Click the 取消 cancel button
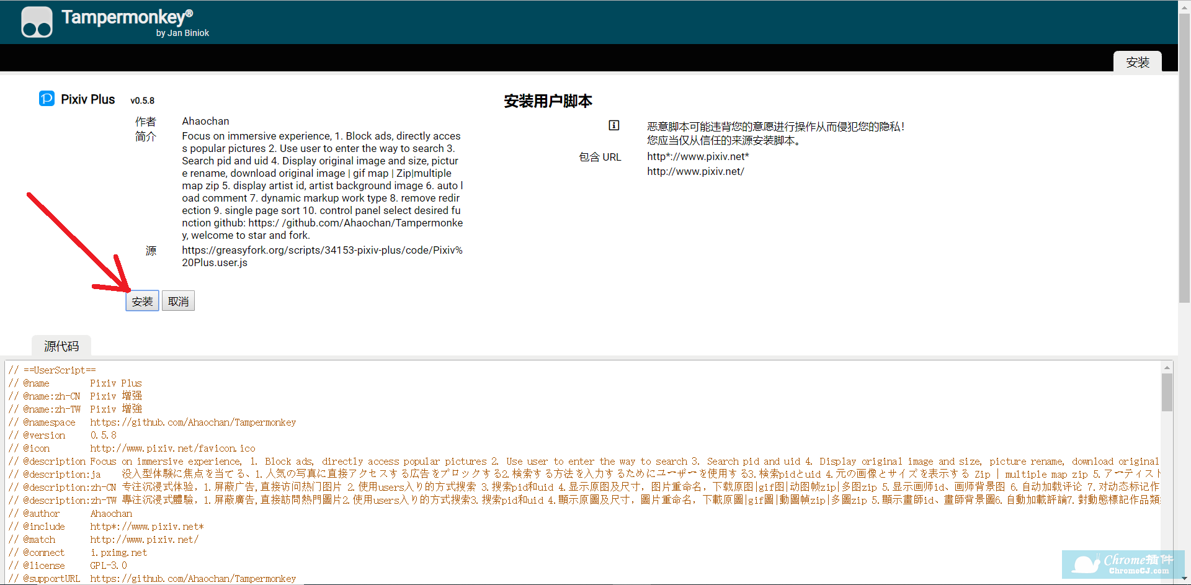1191x585 pixels. tap(178, 301)
